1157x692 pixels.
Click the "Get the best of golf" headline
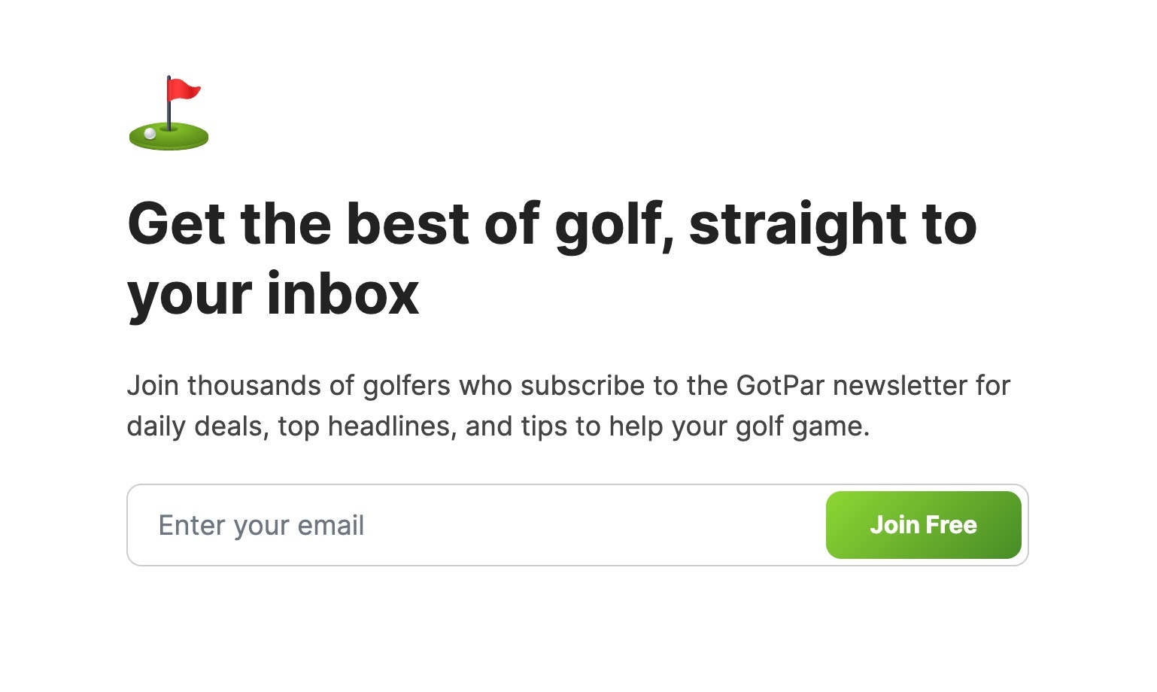click(x=331, y=224)
